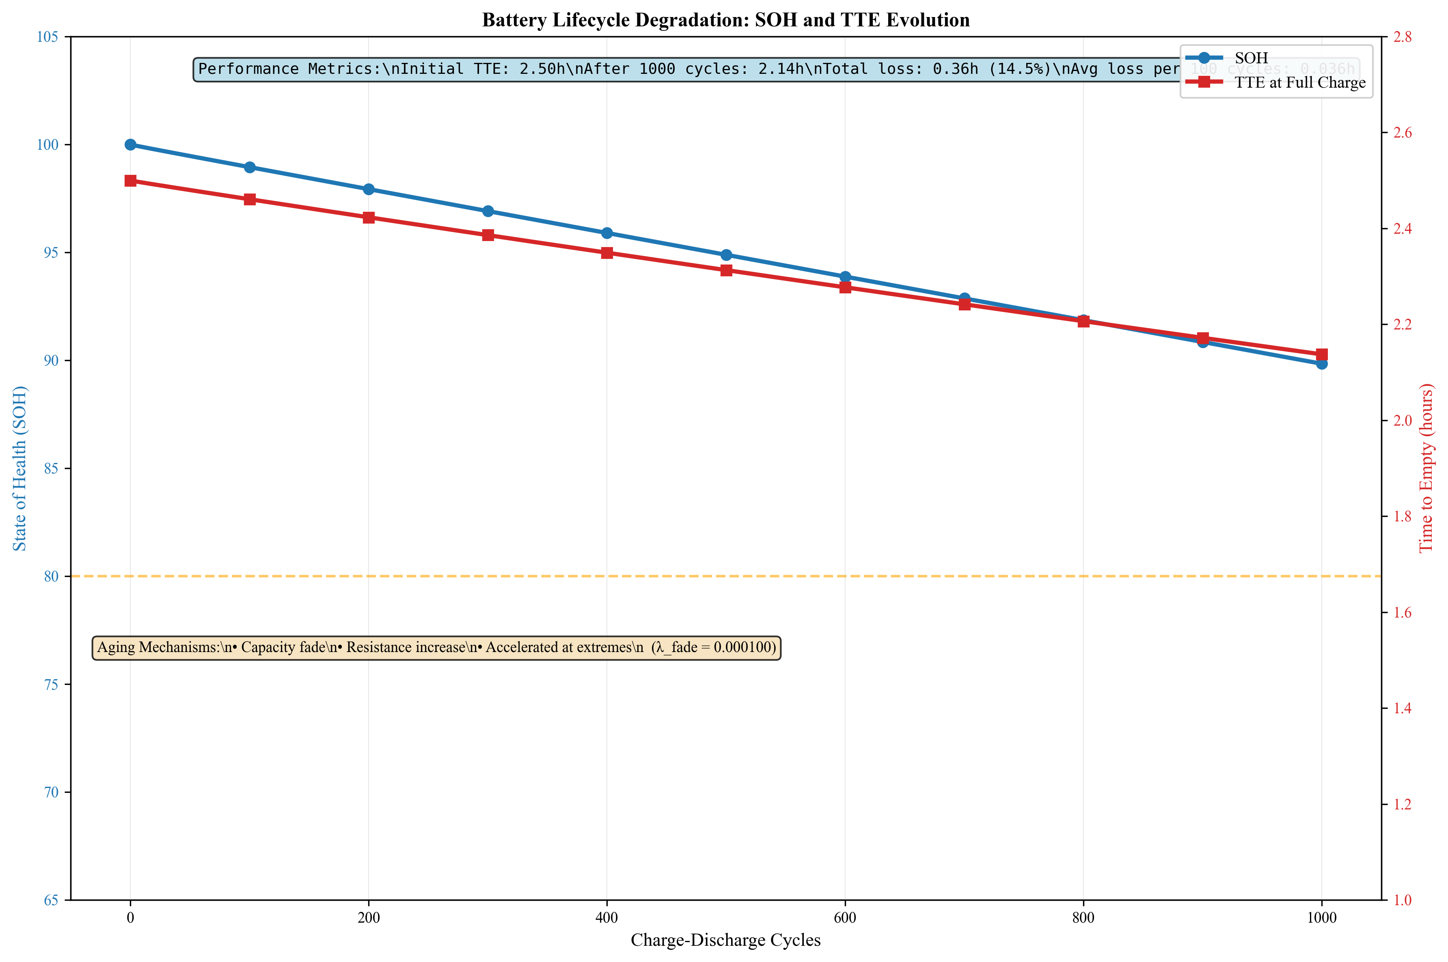Image resolution: width=1448 pixels, height=962 pixels.
Task: Click the blue SOH marker at 400 cycles
Action: pos(607,233)
